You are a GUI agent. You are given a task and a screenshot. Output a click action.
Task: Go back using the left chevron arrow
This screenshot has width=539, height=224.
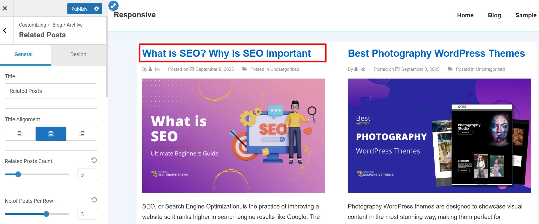[x=5, y=30]
